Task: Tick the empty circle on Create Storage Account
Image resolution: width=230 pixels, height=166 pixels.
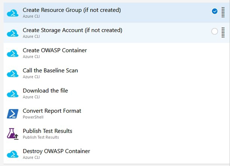Action: click(215, 32)
